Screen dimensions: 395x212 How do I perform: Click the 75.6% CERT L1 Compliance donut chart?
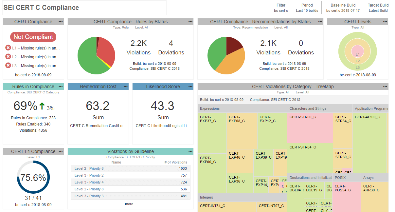tap(33, 177)
